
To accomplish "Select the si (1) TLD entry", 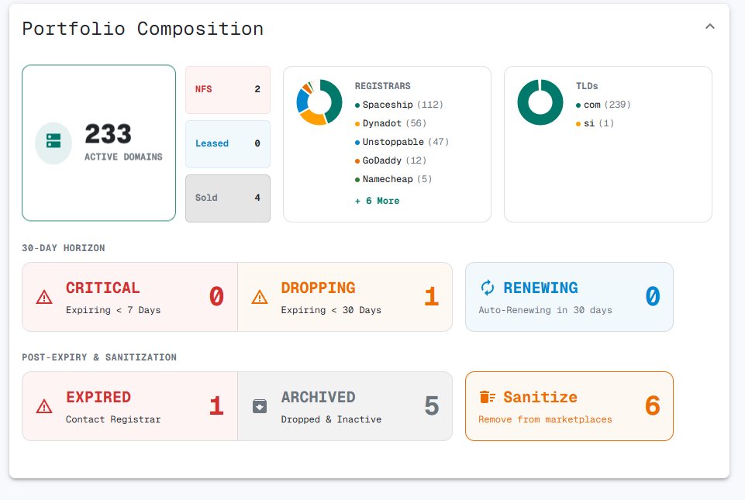I will click(595, 123).
